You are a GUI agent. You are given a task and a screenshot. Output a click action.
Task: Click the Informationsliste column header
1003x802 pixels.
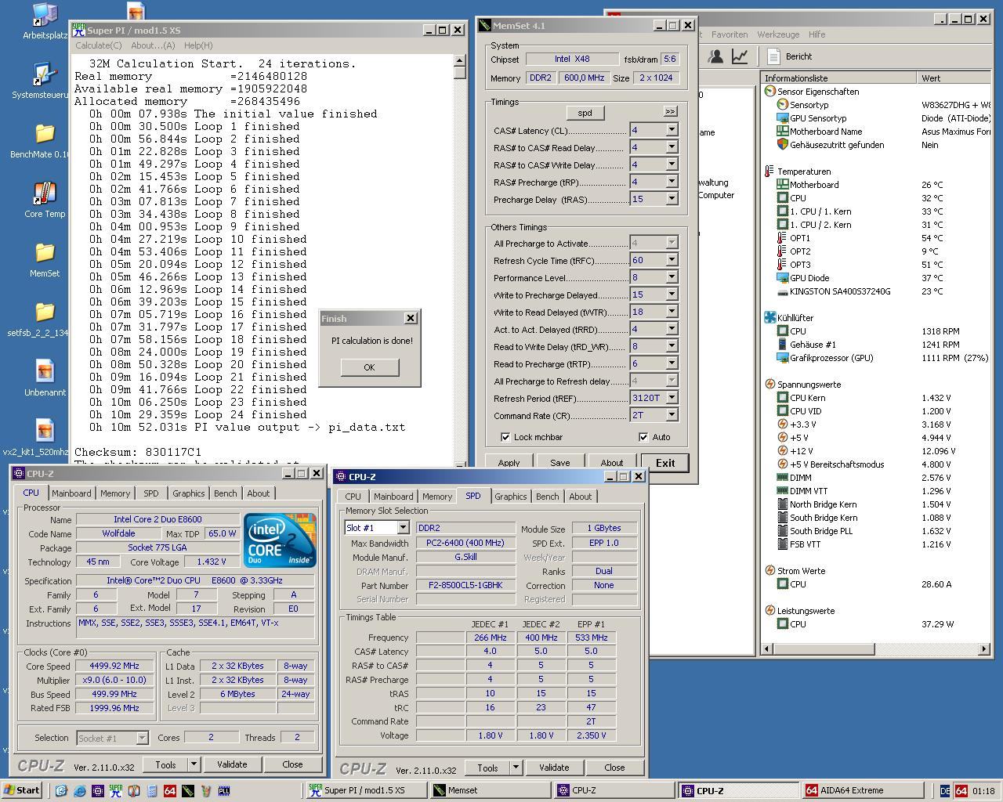click(x=838, y=78)
